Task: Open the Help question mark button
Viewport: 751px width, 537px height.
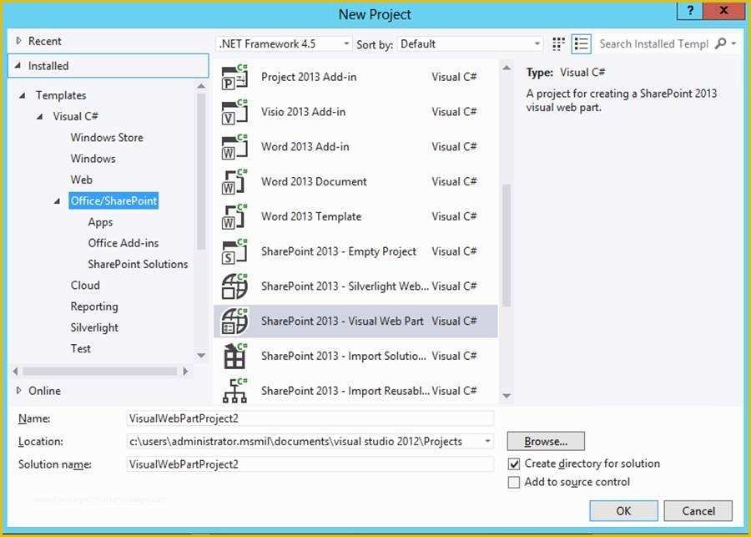Action: [x=690, y=10]
